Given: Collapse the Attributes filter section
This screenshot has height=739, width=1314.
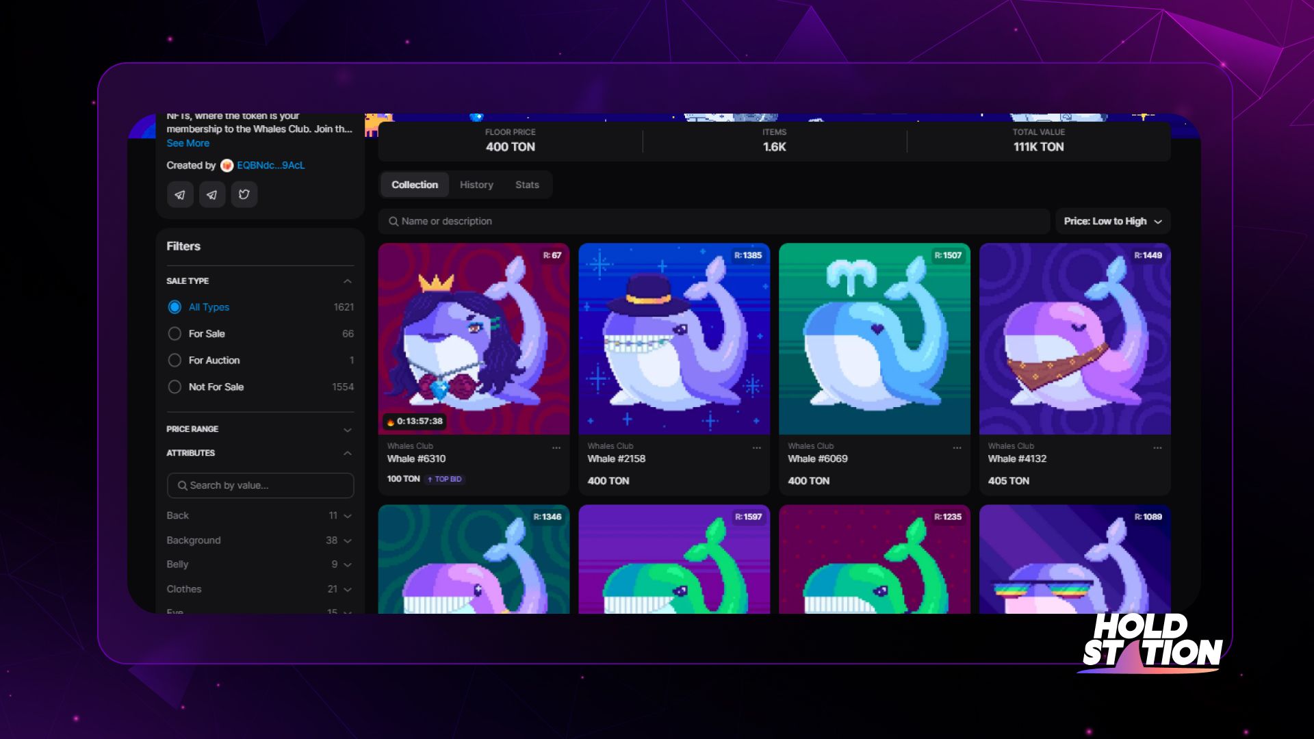Looking at the screenshot, I should click(348, 454).
